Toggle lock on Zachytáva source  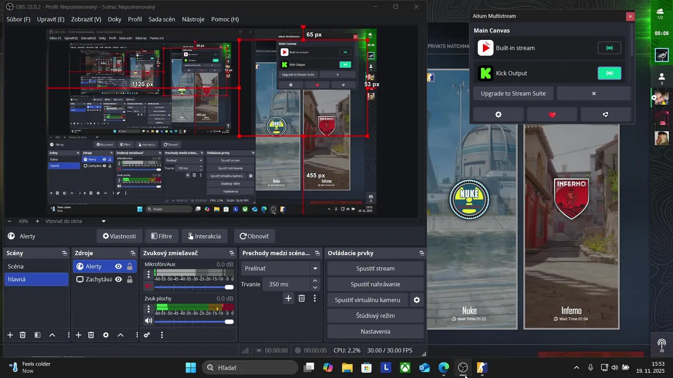pyautogui.click(x=129, y=279)
